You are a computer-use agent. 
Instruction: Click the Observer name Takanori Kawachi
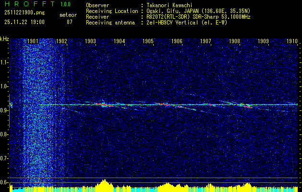(169, 5)
